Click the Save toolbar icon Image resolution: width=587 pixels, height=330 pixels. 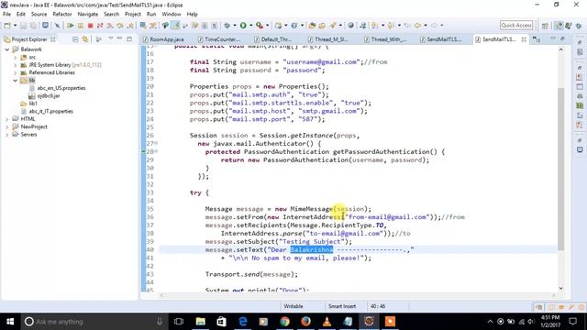tap(23, 26)
